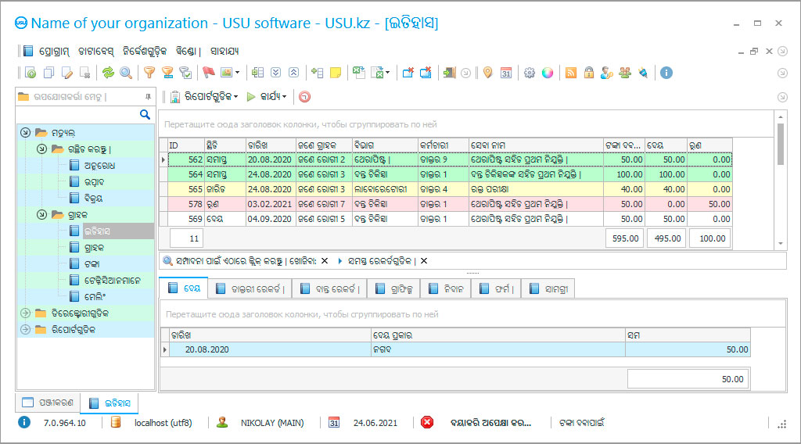Collapse the ମଡ୍ୟୁଲ tree node
801x444 pixels.
(x=25, y=133)
